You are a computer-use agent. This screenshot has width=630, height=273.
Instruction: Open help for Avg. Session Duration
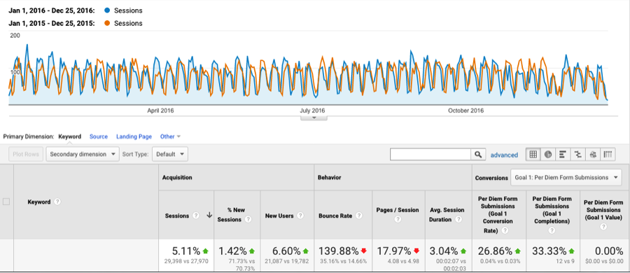[x=458, y=220]
